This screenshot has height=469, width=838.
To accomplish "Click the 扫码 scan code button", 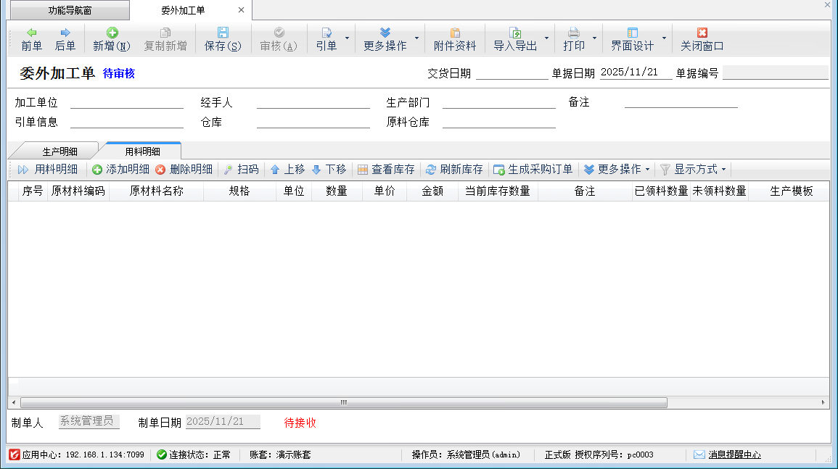I will click(241, 169).
